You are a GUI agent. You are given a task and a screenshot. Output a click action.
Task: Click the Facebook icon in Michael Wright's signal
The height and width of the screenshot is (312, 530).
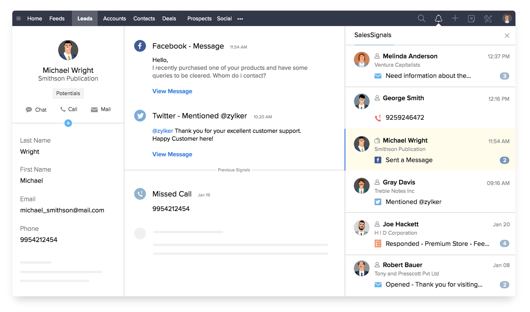[x=378, y=160]
